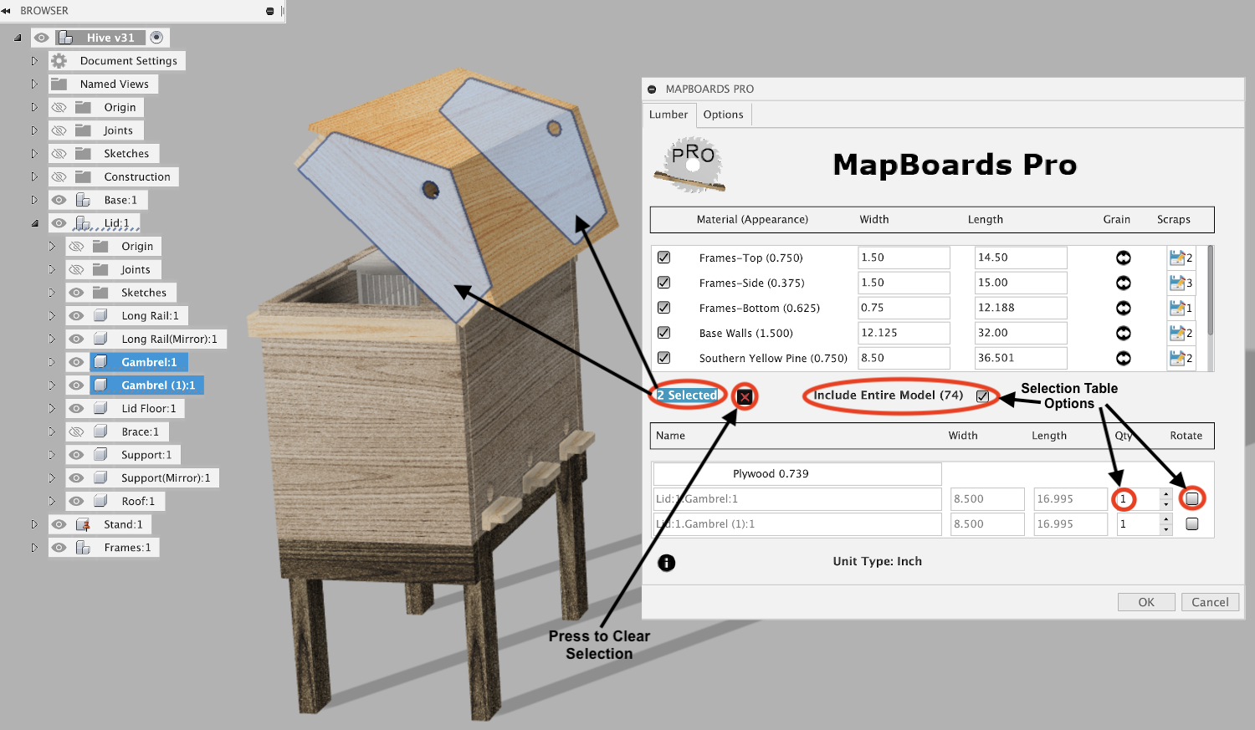Show the hidden Brace:1 body
This screenshot has height=730, width=1255.
[76, 431]
